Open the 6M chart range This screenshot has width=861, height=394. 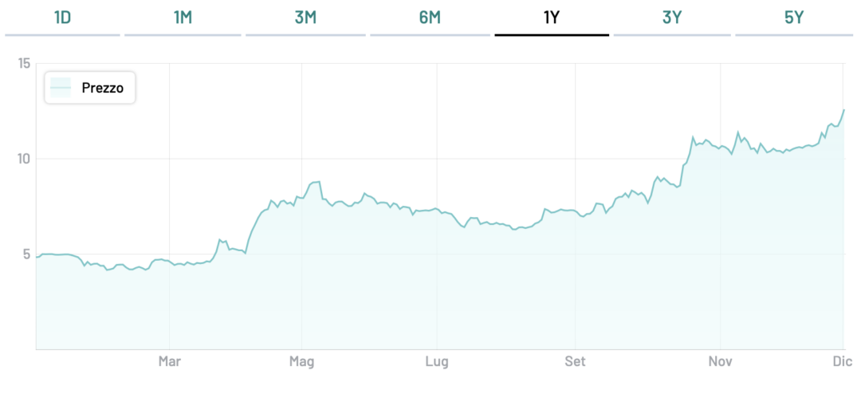pos(430,18)
